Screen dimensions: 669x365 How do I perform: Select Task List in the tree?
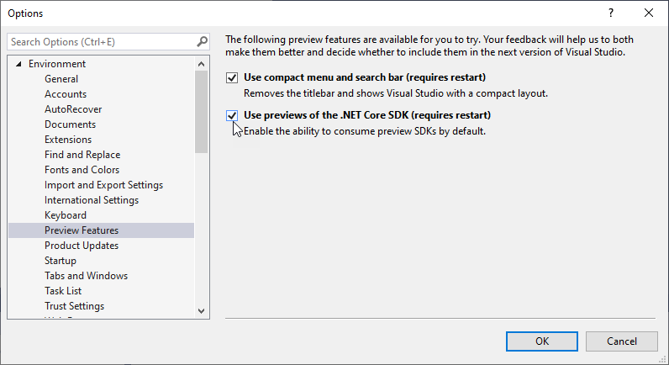click(x=63, y=291)
